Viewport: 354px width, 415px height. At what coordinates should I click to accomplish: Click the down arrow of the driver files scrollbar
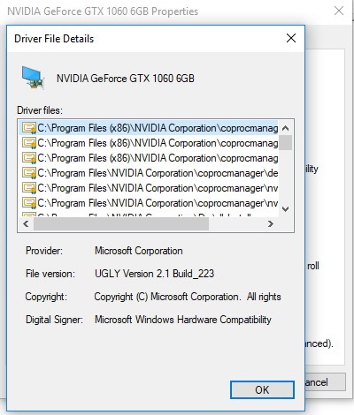pos(285,209)
